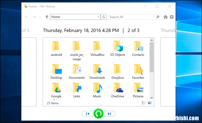
Task: Click the Home icon in toolbar
Action: 166,17
